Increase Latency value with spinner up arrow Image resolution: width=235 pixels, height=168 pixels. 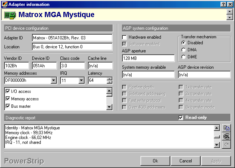tap(109, 78)
